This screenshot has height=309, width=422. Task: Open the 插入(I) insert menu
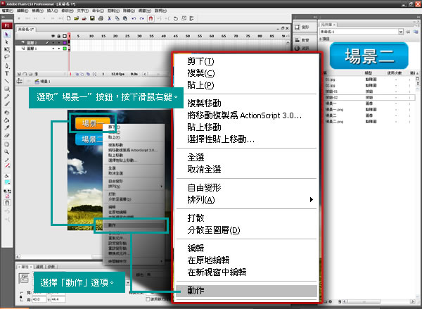point(52,11)
